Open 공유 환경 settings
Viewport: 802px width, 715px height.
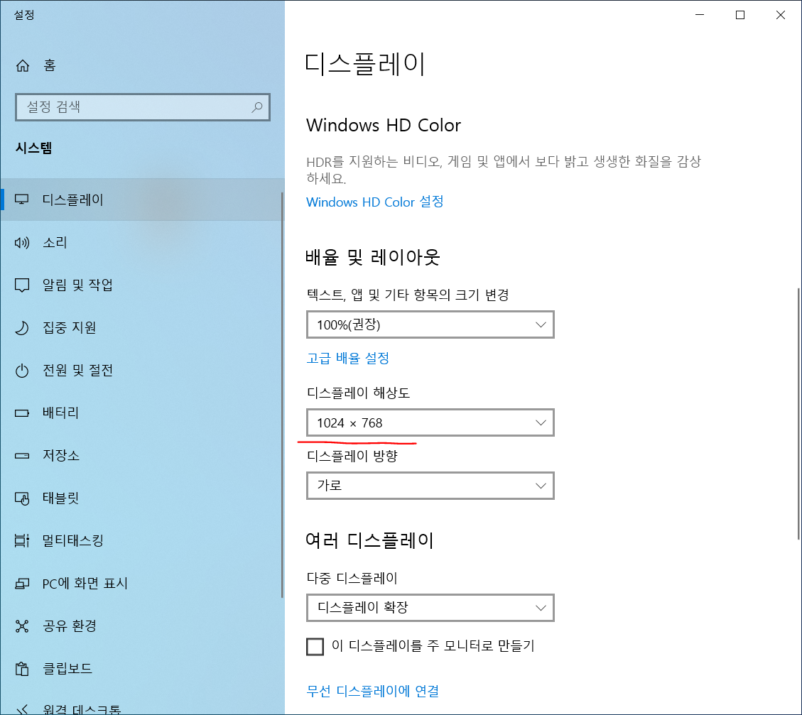click(x=141, y=626)
